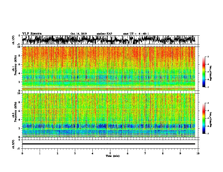Image resolution: width=223 pixels, height=172 pixels.
Task: Click the ch.3 flat black signal line
Action: click(108, 144)
